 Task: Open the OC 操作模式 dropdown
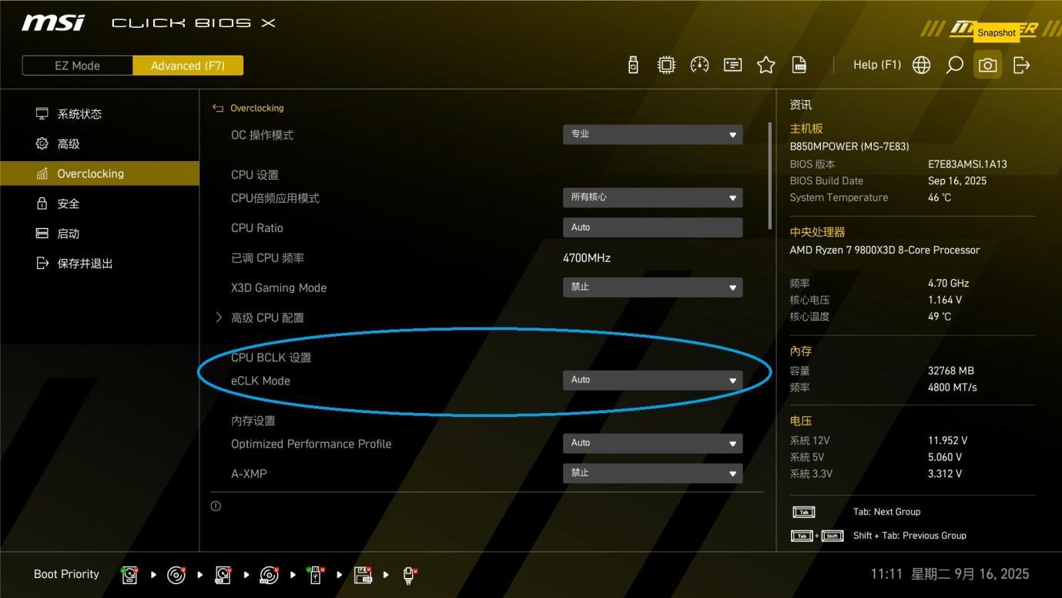(x=652, y=134)
